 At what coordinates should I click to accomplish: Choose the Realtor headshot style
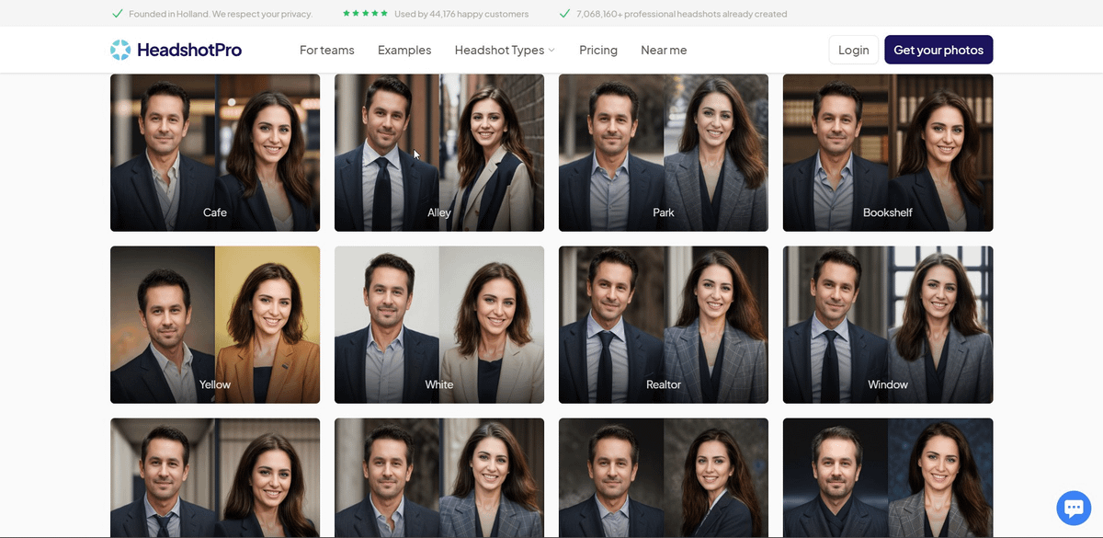(664, 325)
